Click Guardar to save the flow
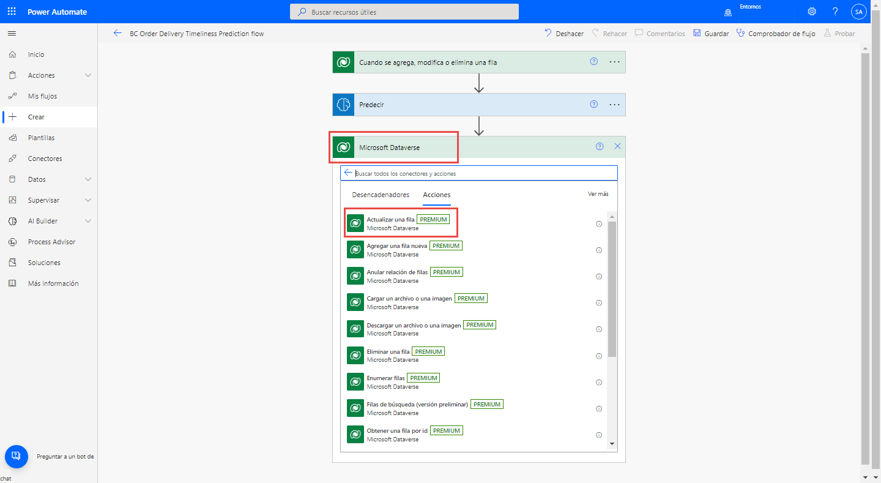Screen dimensions: 881x483 click(711, 34)
